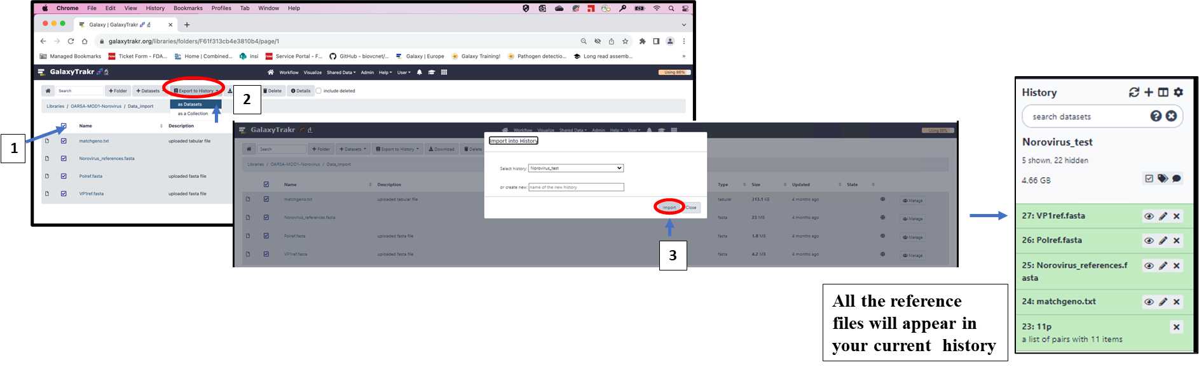Open the OARSA-MOD1-Norovirus breadcrumb link in Chrome window
The height and width of the screenshot is (367, 1199).
tap(96, 106)
